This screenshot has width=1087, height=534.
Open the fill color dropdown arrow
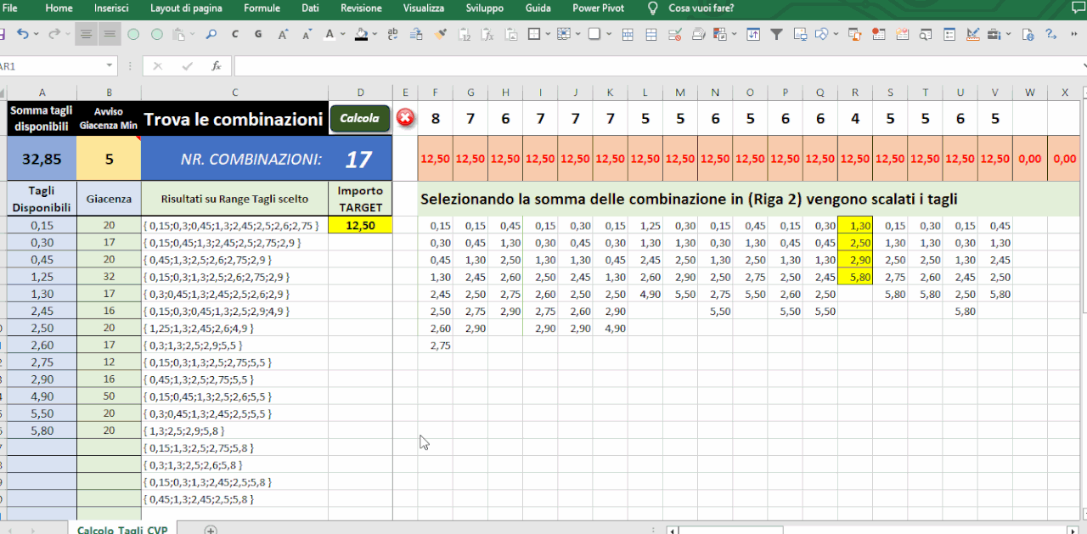pos(375,34)
